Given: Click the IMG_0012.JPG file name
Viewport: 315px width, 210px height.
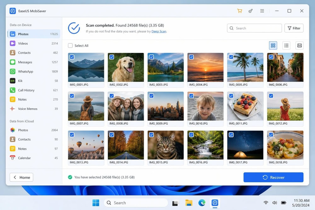Looking at the screenshot, I should [278, 123].
